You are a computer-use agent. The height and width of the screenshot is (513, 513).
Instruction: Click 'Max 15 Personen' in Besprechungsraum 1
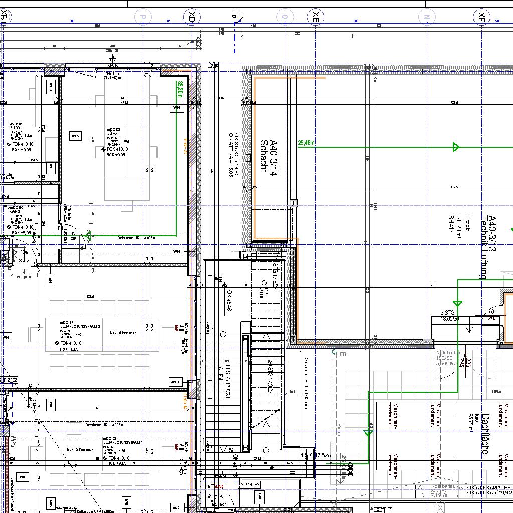click(80, 449)
